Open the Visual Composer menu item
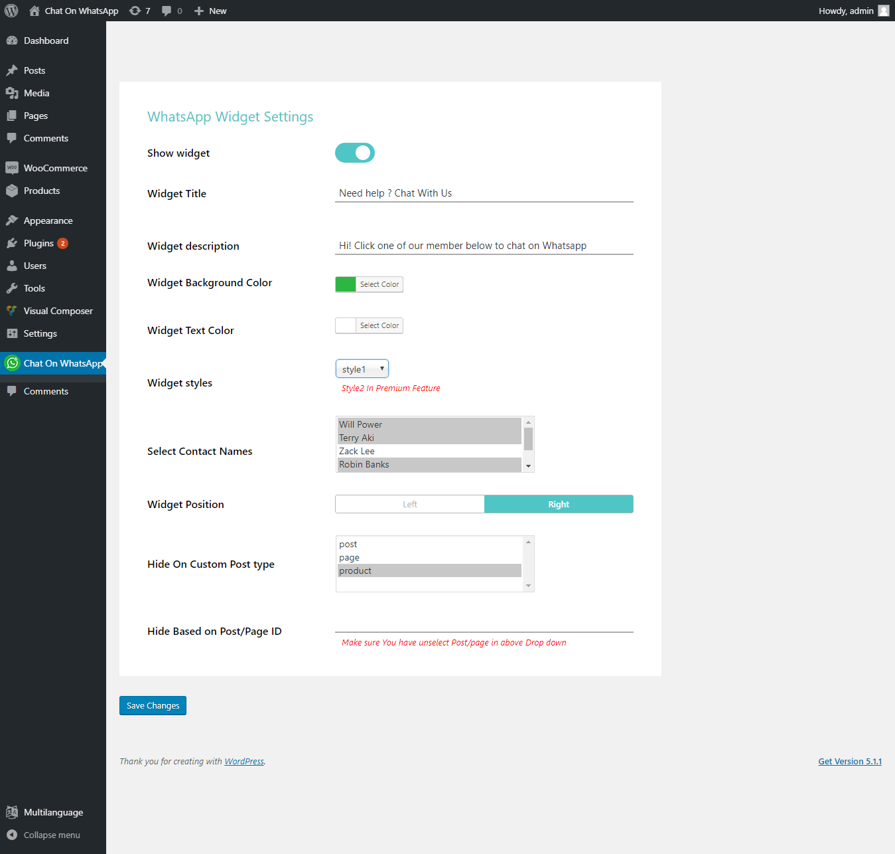 (53, 311)
